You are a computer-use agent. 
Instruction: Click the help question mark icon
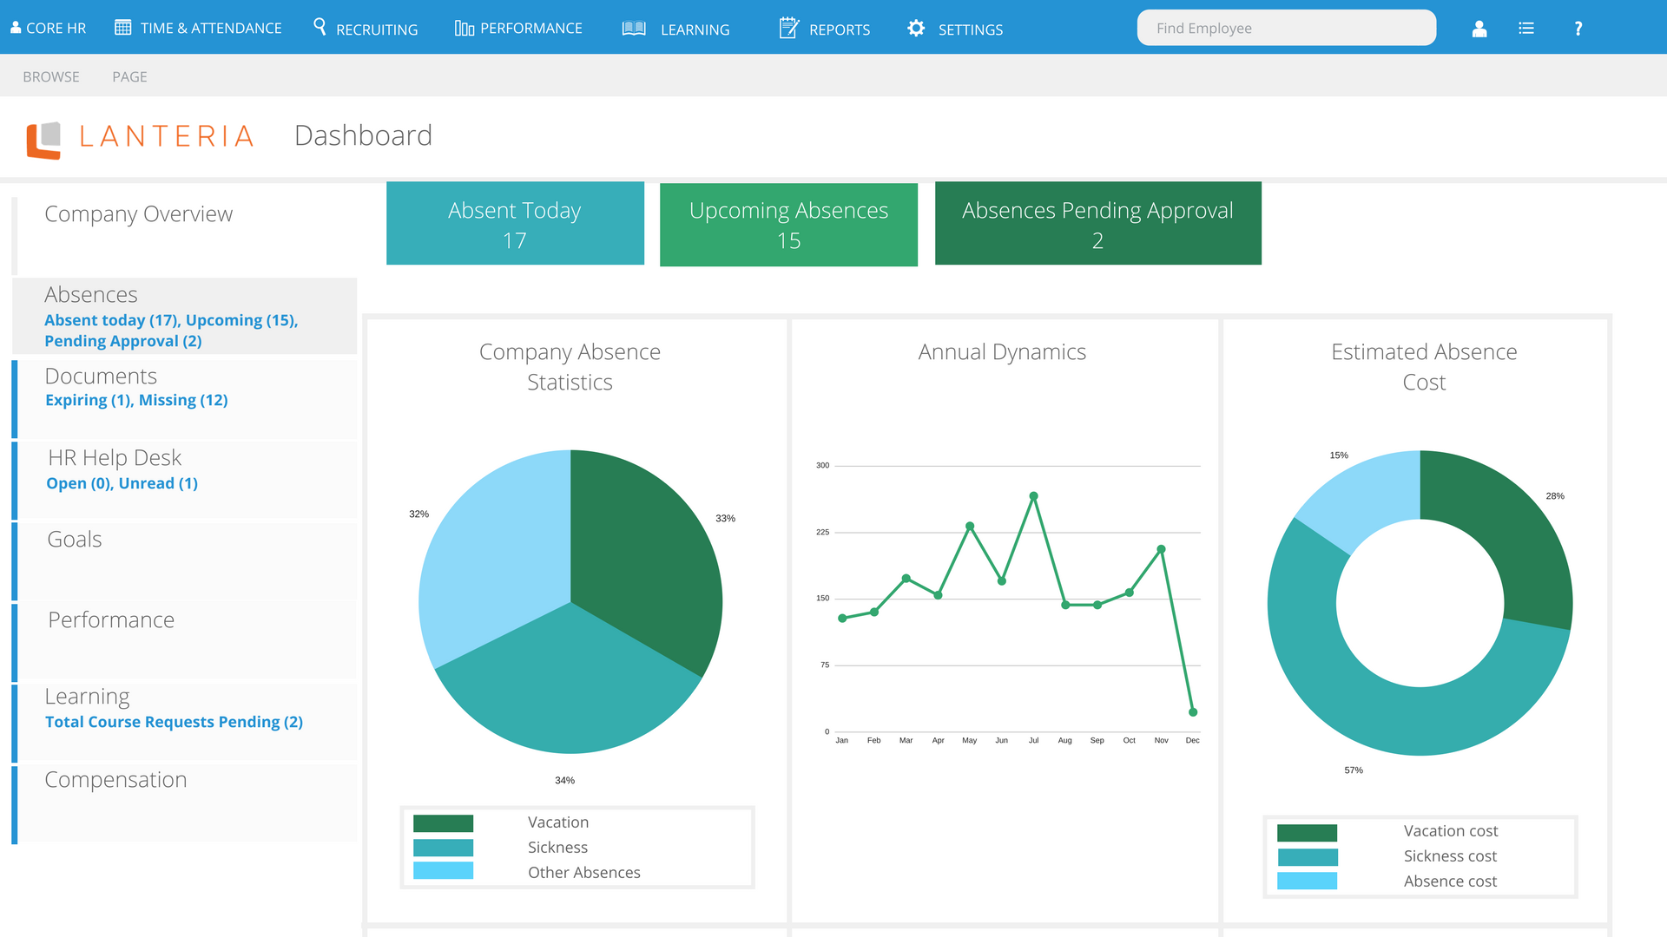(x=1578, y=29)
